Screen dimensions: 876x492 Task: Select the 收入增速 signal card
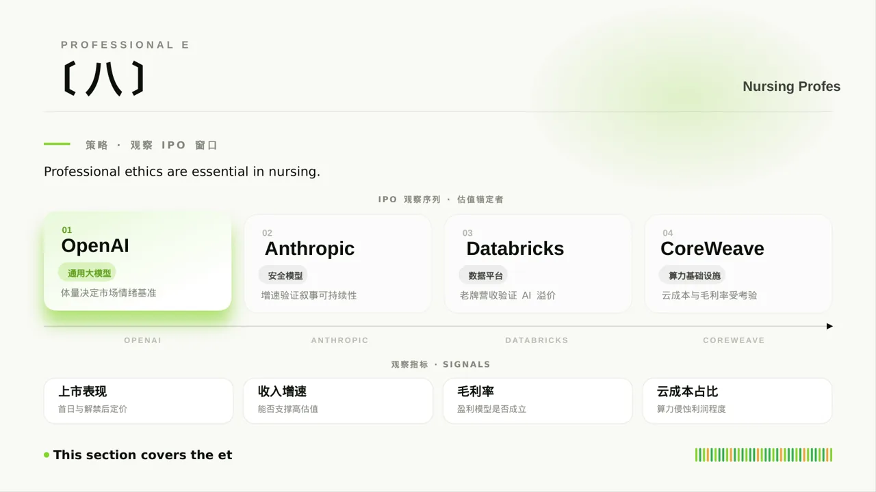coord(338,400)
